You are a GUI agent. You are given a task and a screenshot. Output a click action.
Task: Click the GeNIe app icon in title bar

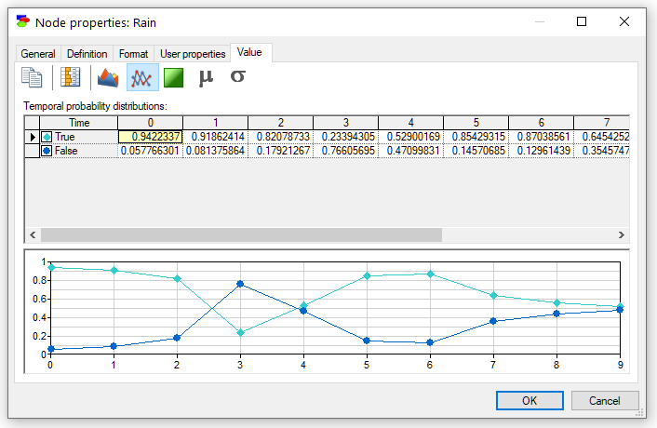pos(23,21)
